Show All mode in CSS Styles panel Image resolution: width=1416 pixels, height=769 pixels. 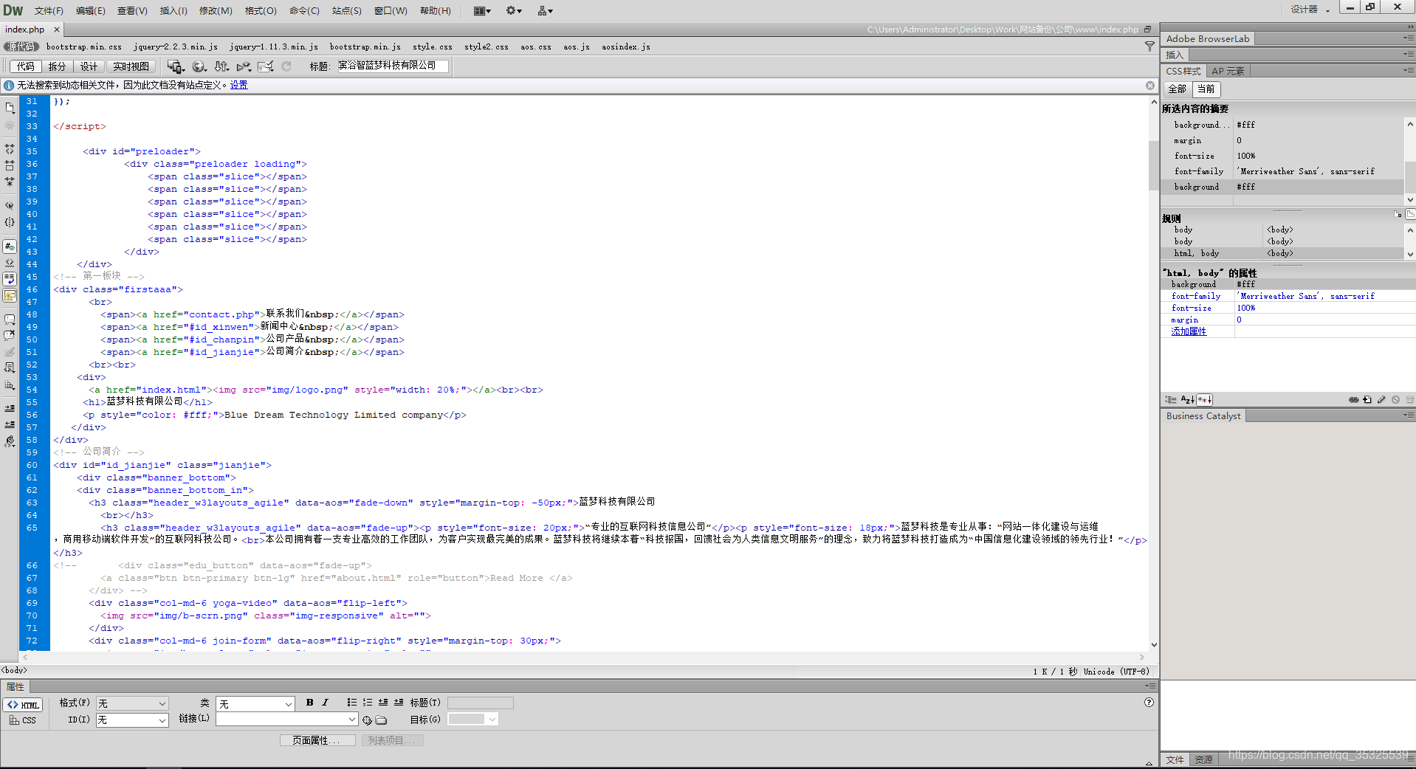pos(1178,89)
